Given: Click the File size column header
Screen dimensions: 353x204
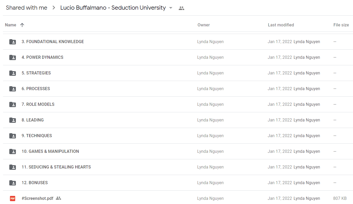Looking at the screenshot, I should 341,25.
